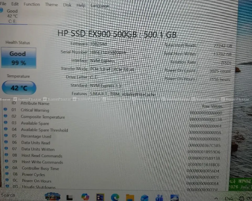Click the ENG language indicator in tray
Screen dimensions: 252x201
[229, 199]
